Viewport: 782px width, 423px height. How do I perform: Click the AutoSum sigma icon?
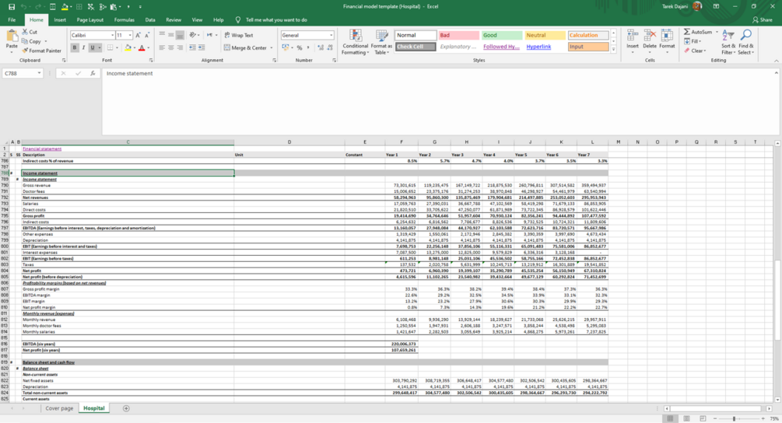[x=687, y=32]
